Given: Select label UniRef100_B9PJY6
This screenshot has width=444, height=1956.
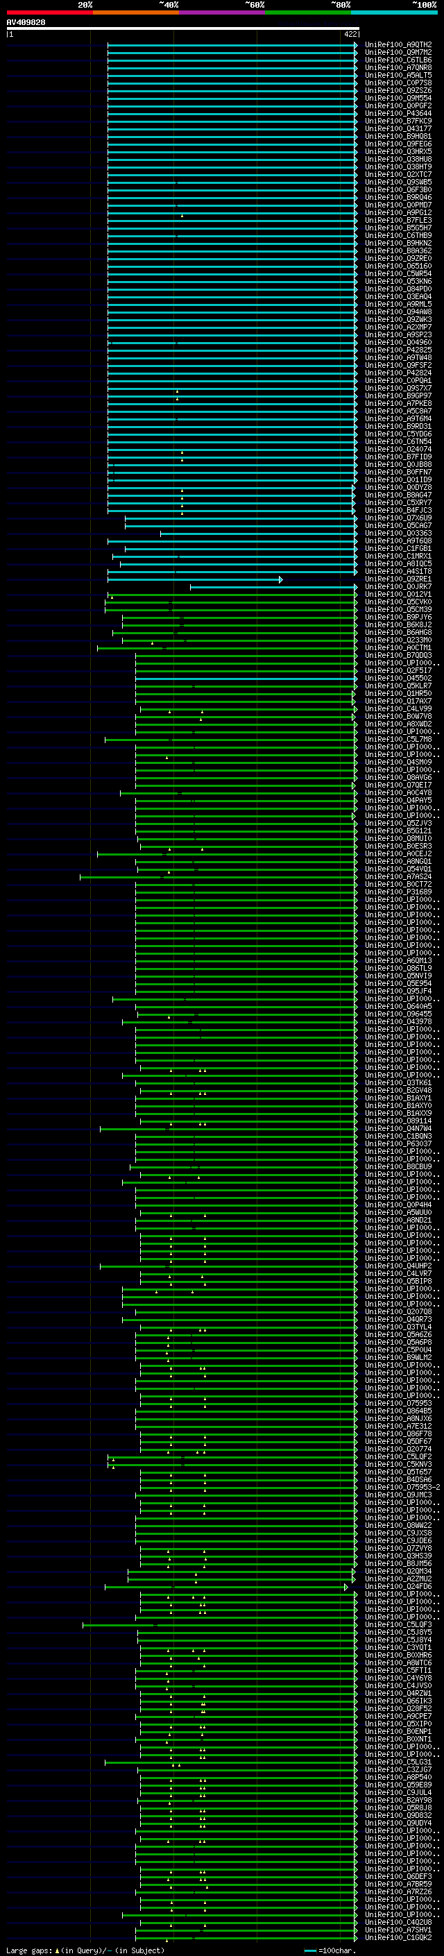Looking at the screenshot, I should pos(398,618).
